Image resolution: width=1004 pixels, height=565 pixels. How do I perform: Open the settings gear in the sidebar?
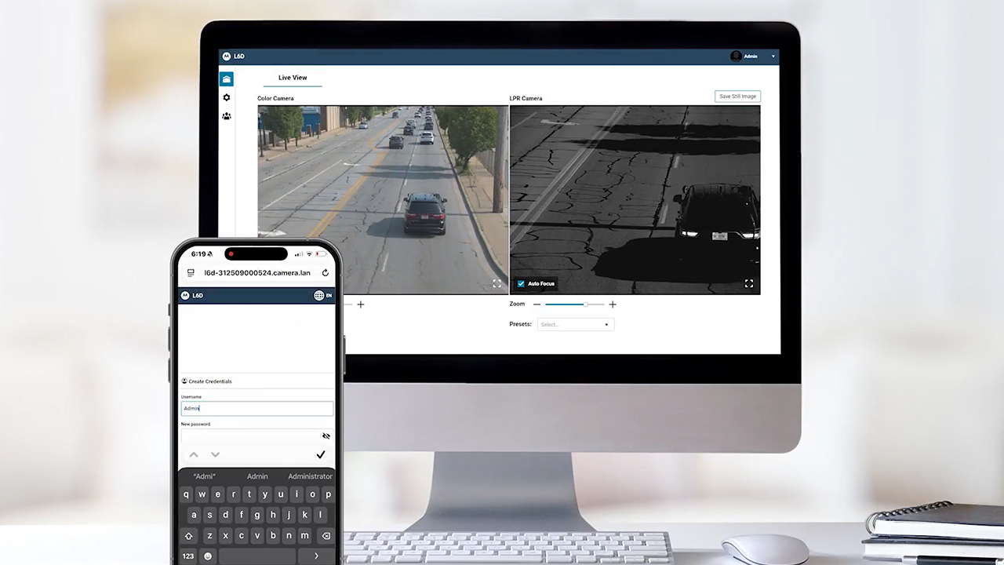pyautogui.click(x=227, y=97)
